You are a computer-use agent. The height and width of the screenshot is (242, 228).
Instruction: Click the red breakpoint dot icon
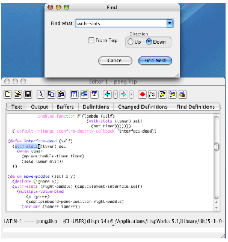point(142,94)
